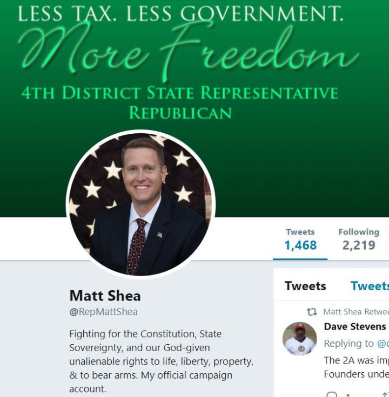Open Matt Shea's circular profile photo
The height and width of the screenshot is (397, 389).
(140, 204)
